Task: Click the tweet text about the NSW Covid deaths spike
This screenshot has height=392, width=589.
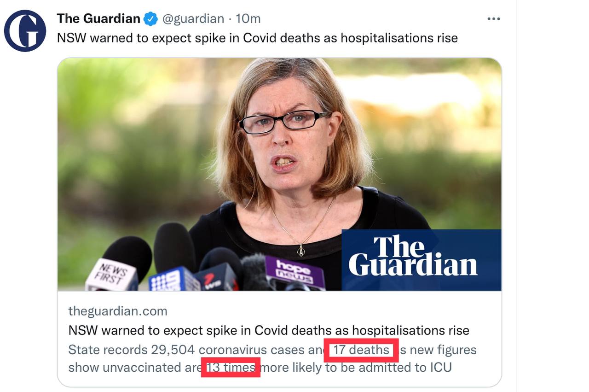Action: 257,38
